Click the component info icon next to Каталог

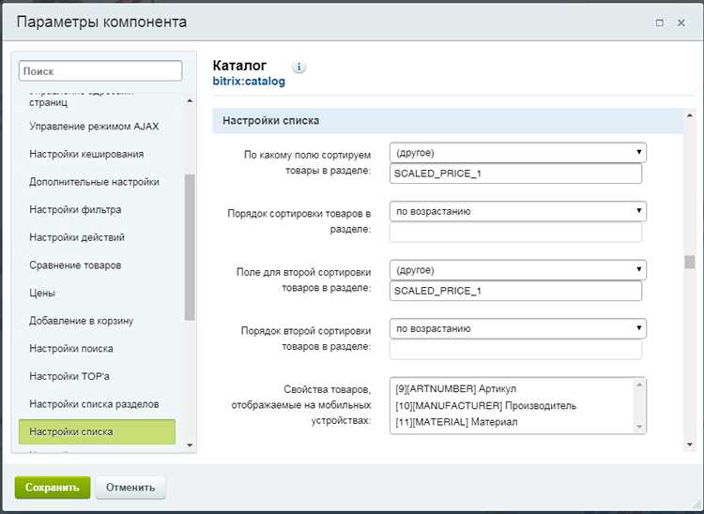(x=299, y=68)
